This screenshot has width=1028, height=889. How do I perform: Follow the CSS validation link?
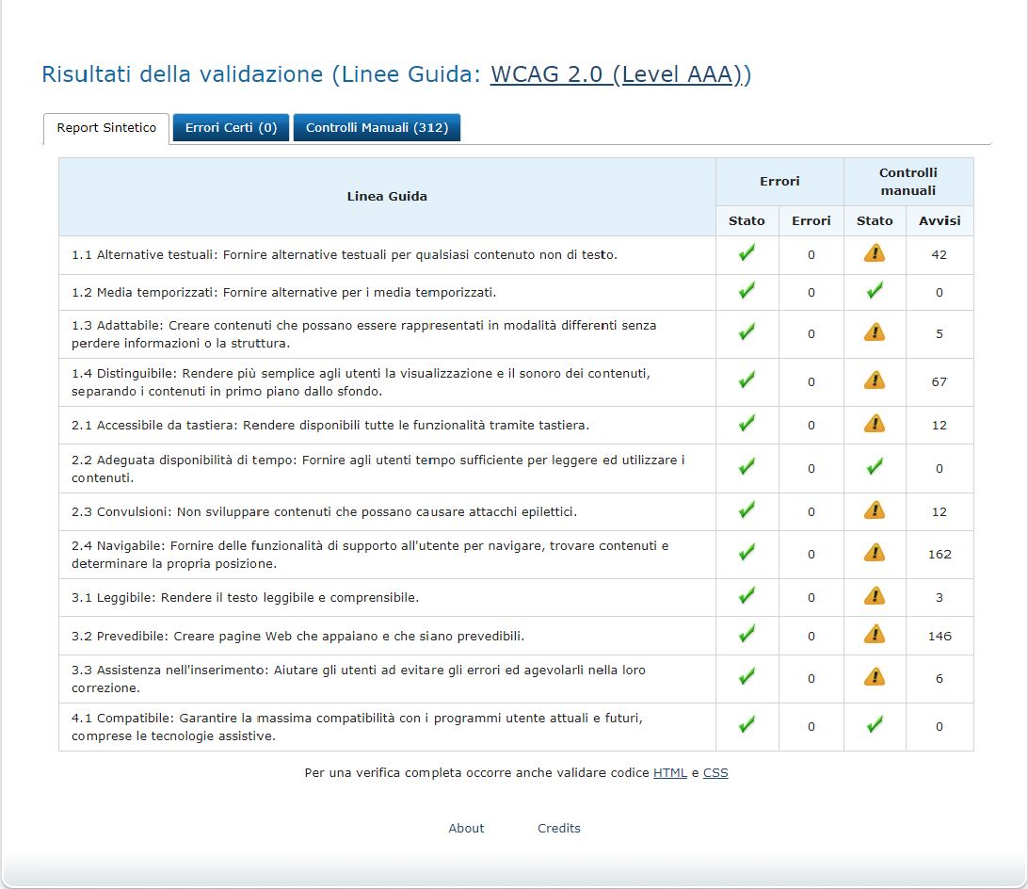[715, 773]
